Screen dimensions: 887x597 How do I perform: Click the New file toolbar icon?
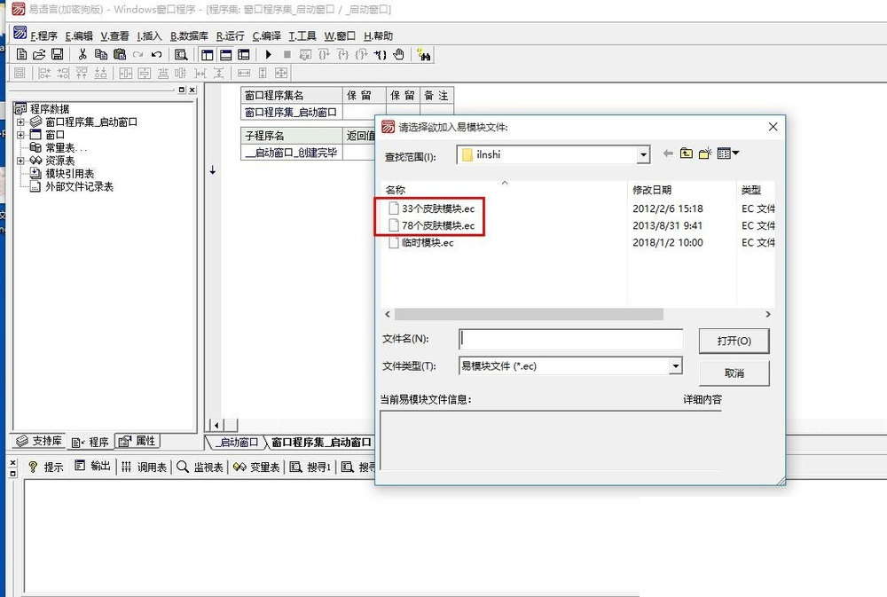[21, 54]
